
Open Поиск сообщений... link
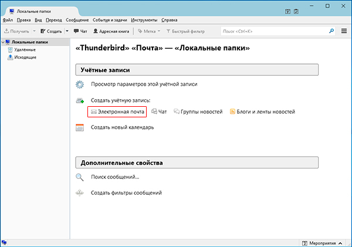point(115,177)
